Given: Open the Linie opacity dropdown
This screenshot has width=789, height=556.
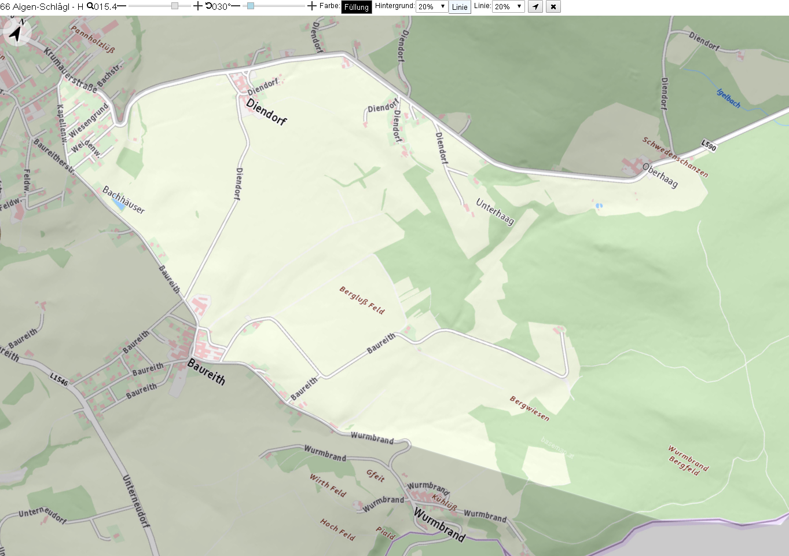Looking at the screenshot, I should [x=508, y=6].
